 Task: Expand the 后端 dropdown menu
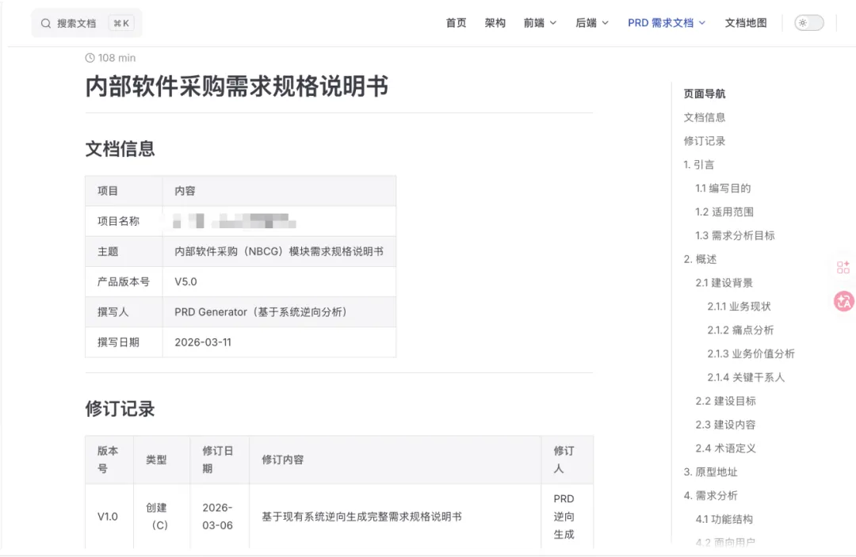coord(592,23)
